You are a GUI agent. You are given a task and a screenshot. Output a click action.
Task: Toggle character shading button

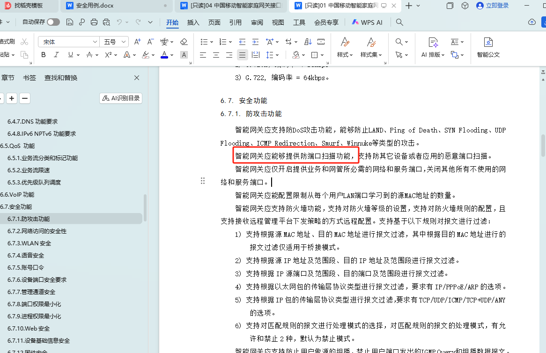pos(184,55)
